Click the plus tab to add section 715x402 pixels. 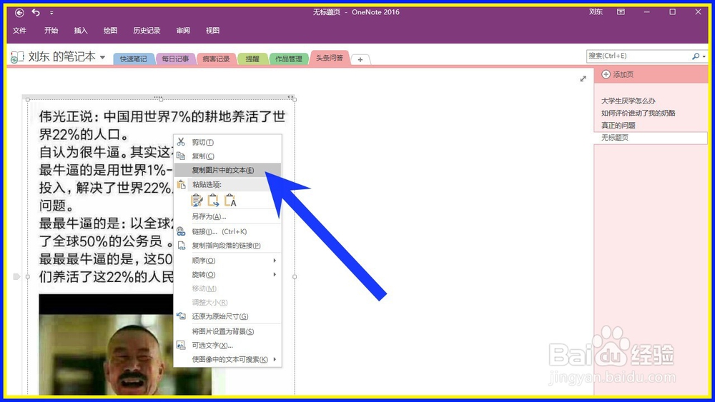point(360,60)
